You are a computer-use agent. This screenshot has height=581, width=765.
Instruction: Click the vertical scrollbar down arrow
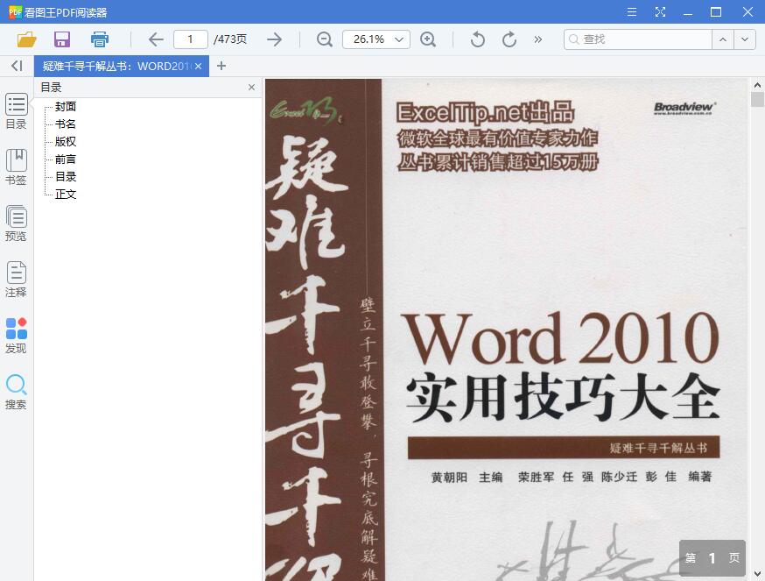tap(757, 574)
